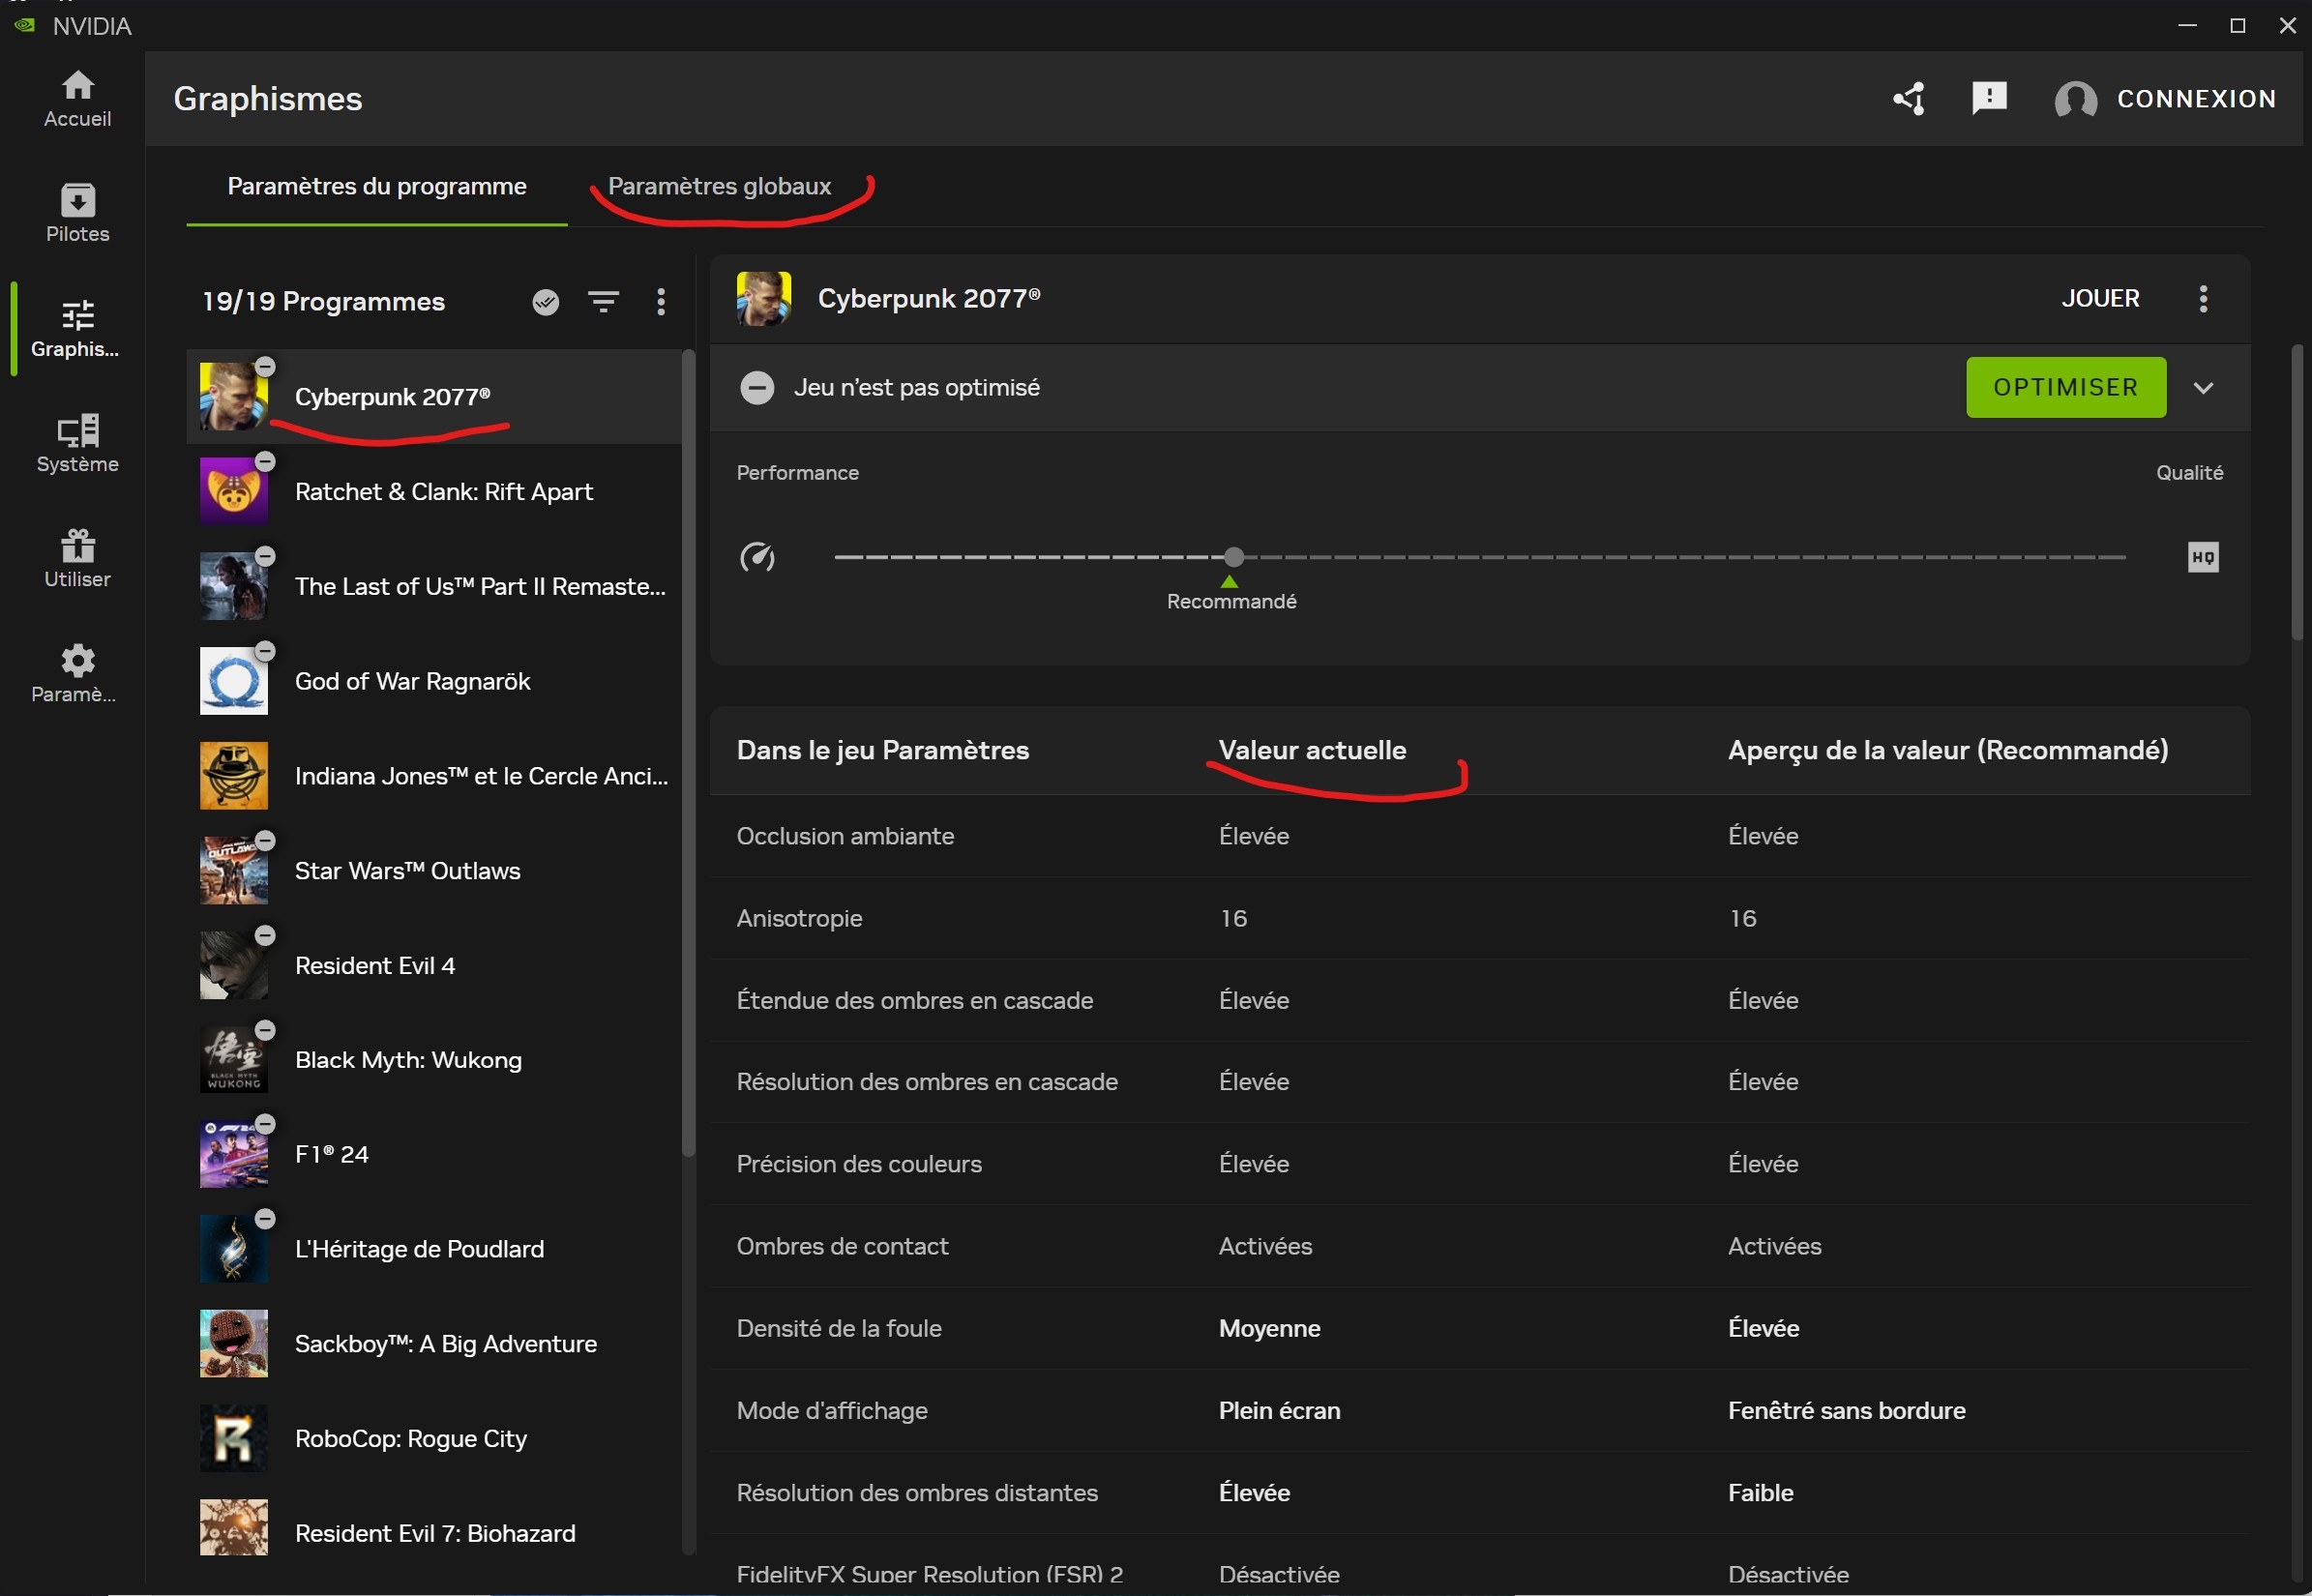The height and width of the screenshot is (1596, 2312).
Task: Click the share icon in header
Action: point(1909,98)
